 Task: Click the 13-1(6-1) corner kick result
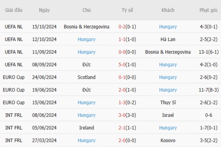tap(209, 52)
